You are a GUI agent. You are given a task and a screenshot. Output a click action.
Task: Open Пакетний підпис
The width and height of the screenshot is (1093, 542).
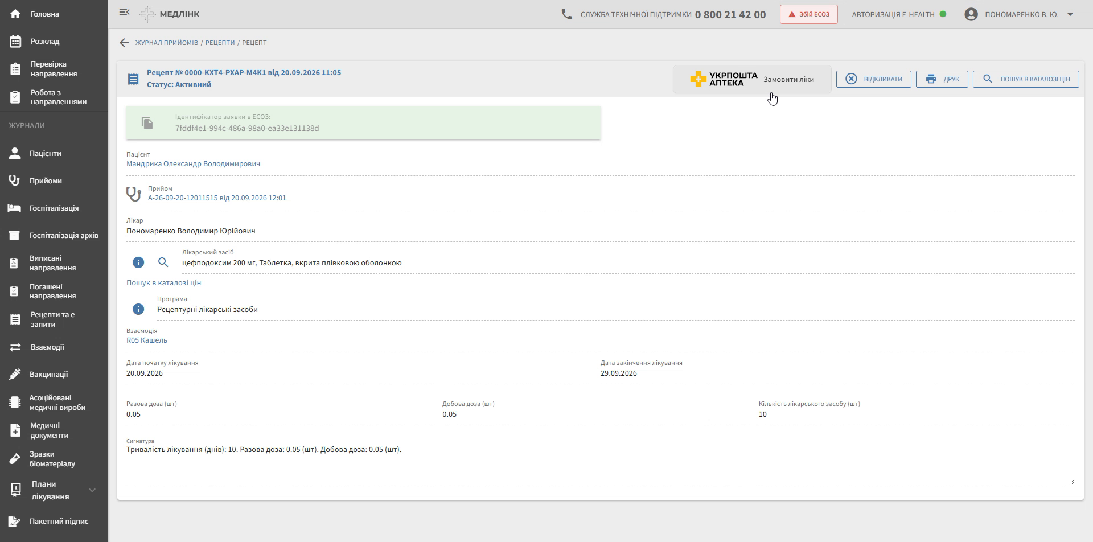tap(54, 521)
